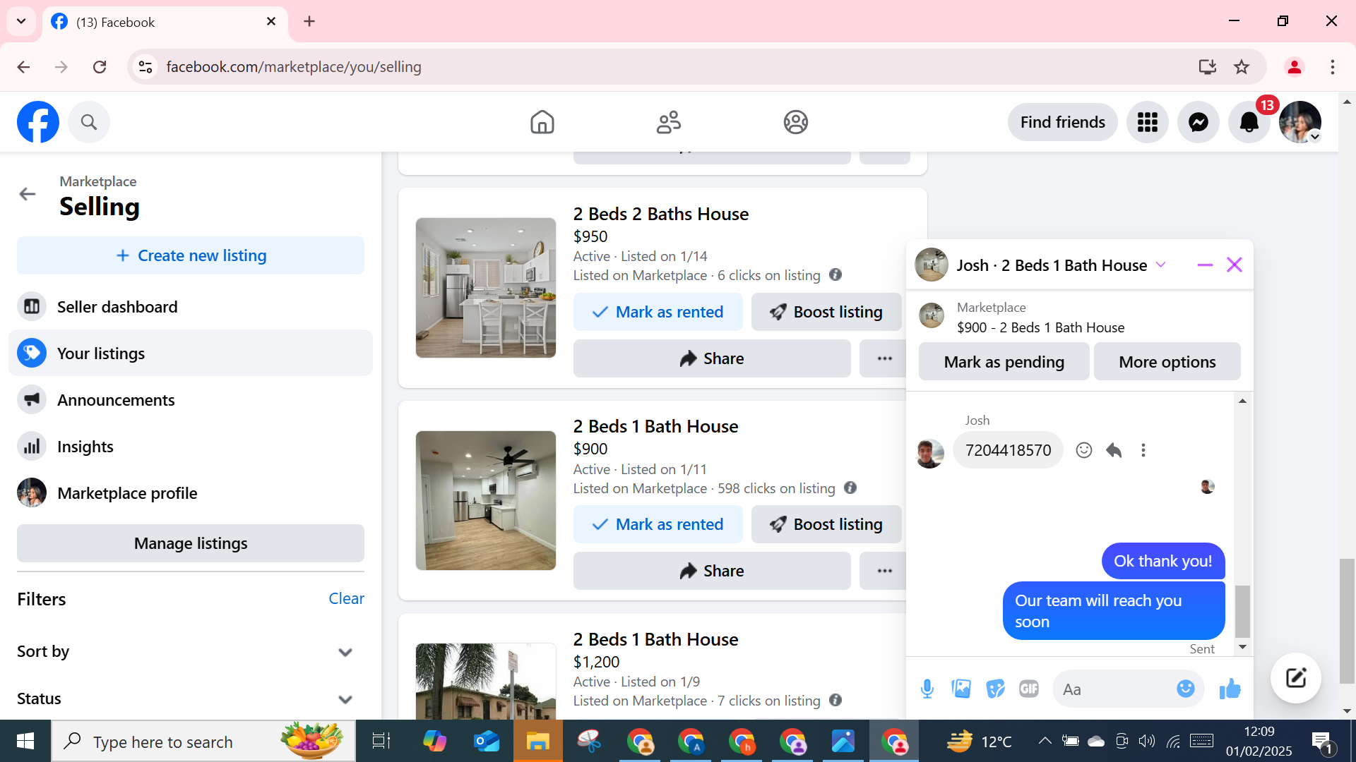Go to Seller dashboard

click(x=117, y=307)
